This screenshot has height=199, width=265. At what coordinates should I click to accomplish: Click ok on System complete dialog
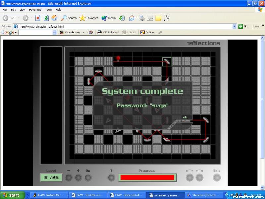[185, 117]
